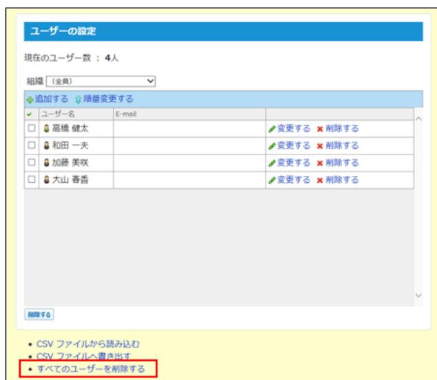This screenshot has width=437, height=380.
Task: Open the 組織 dropdown showing (全員)
Action: [101, 81]
